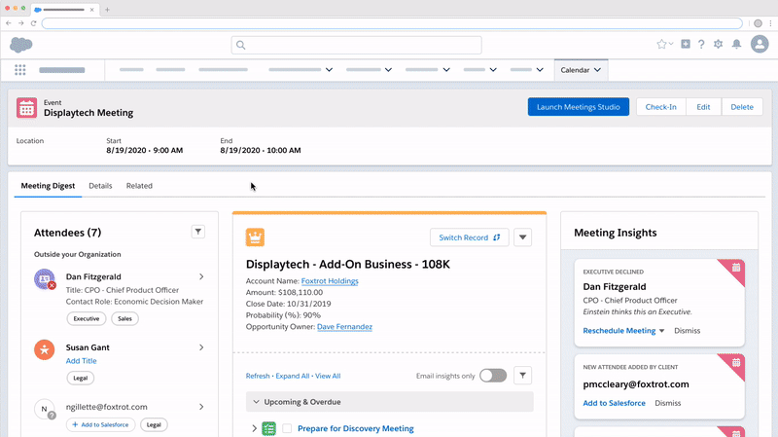Screen dimensions: 778x437
Task: Open the Setup gear icon
Action: coord(718,45)
